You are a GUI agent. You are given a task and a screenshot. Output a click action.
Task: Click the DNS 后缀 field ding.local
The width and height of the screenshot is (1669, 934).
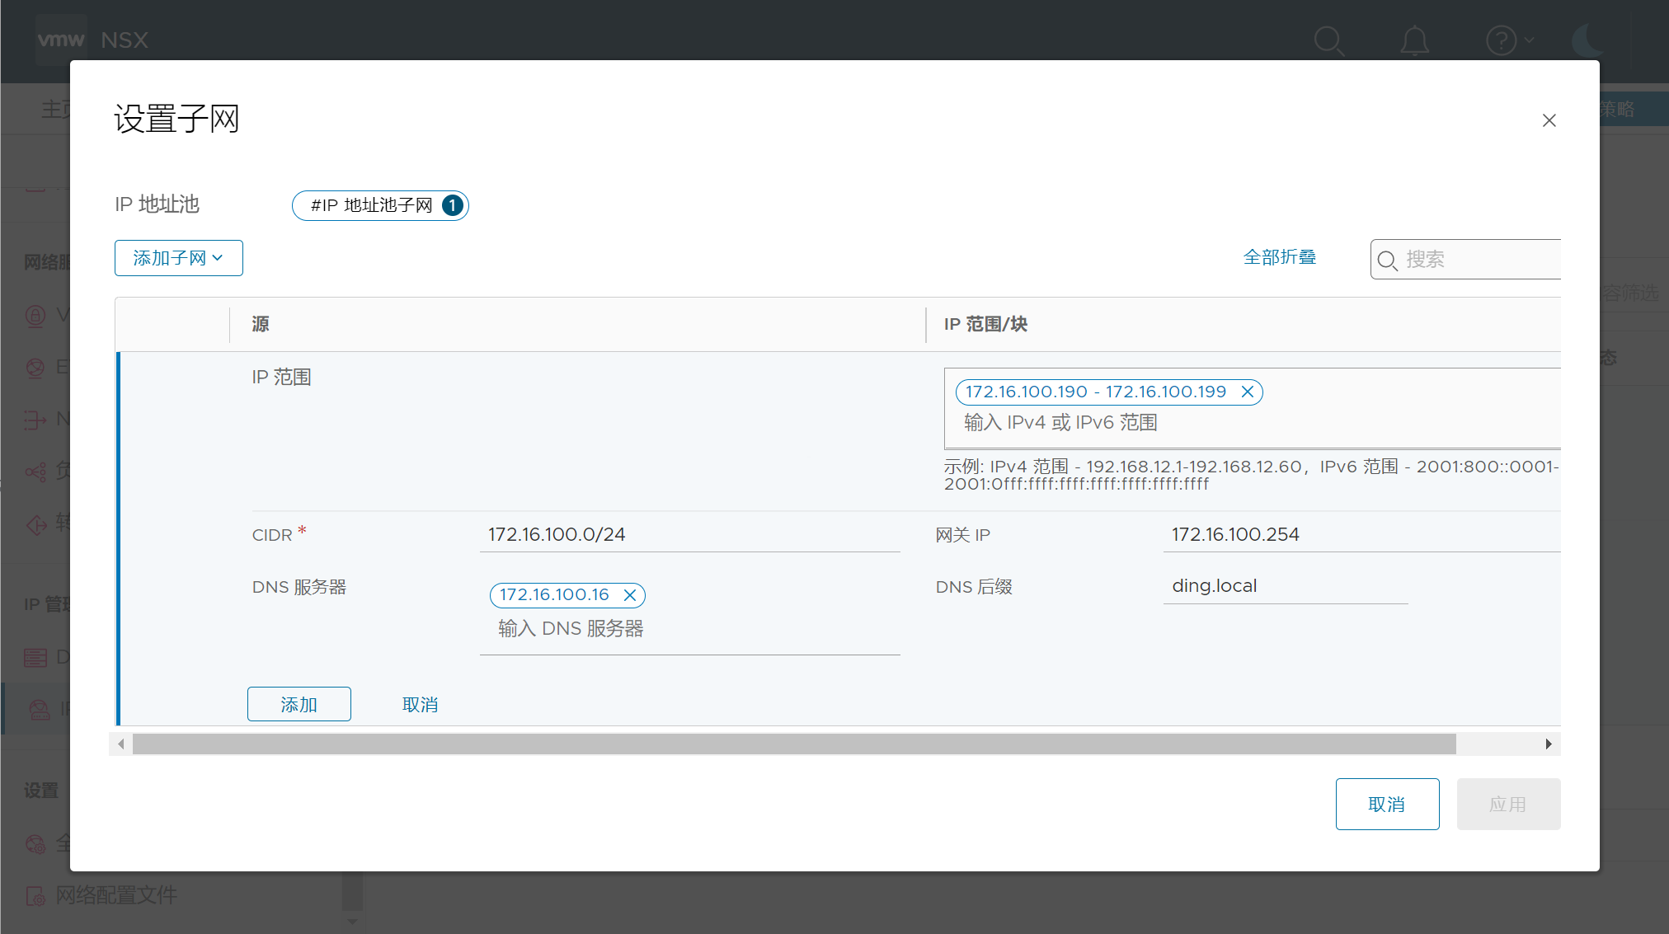click(x=1284, y=585)
